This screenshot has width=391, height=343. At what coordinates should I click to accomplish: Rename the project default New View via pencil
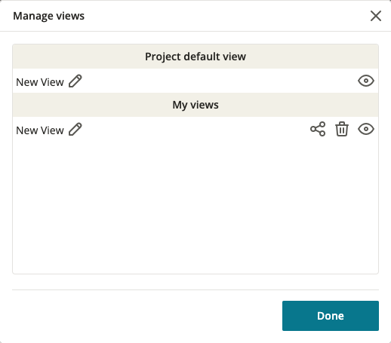click(x=75, y=81)
